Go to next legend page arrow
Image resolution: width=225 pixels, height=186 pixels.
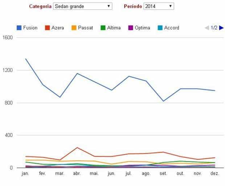coord(221,28)
